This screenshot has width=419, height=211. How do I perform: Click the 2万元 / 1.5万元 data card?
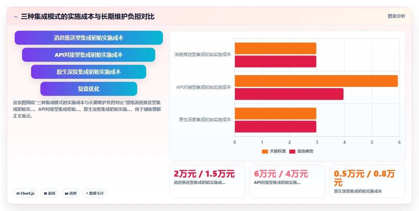point(207,181)
